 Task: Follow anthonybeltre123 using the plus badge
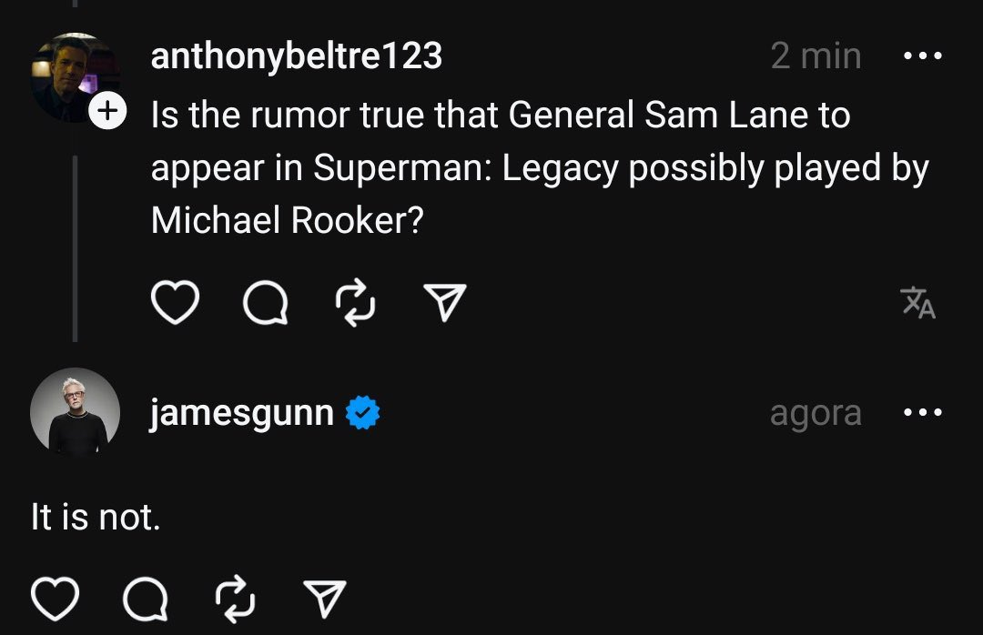click(x=107, y=113)
